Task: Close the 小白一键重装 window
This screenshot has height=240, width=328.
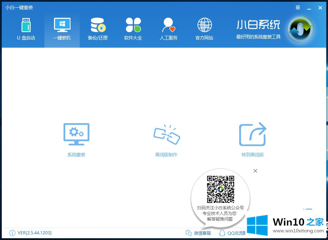Action: tap(320, 8)
